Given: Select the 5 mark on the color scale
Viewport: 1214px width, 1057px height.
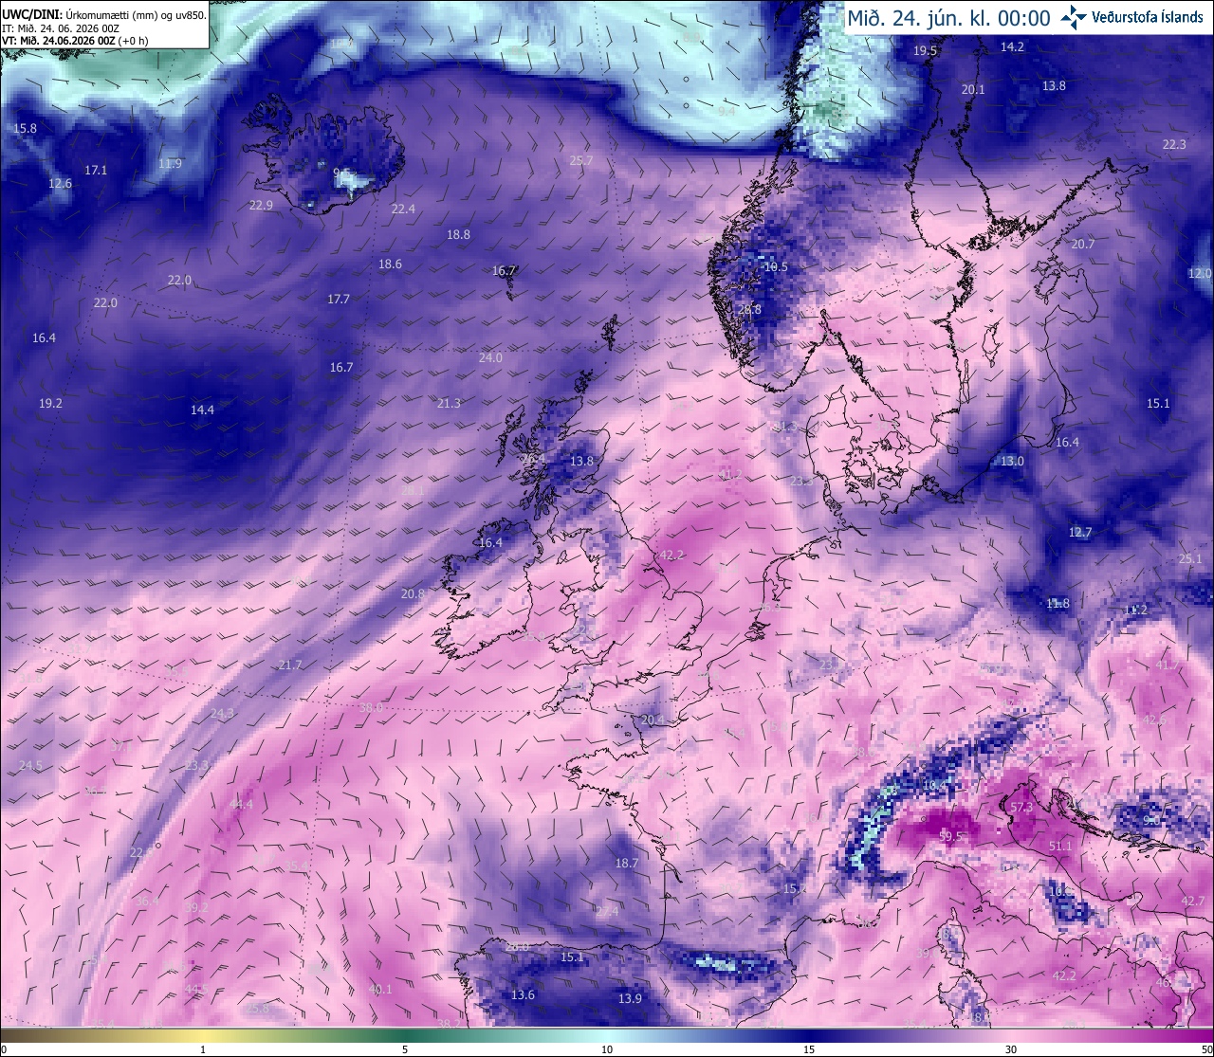Looking at the screenshot, I should click(x=405, y=1049).
